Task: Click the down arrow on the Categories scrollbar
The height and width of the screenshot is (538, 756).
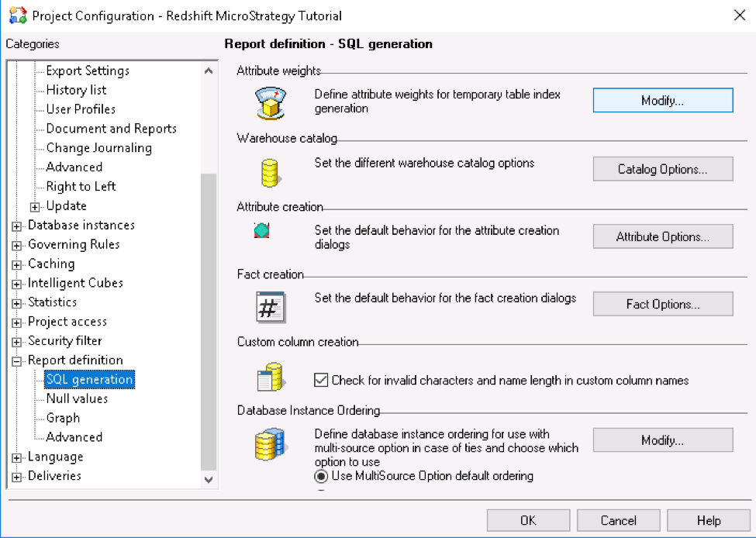Action: click(209, 480)
